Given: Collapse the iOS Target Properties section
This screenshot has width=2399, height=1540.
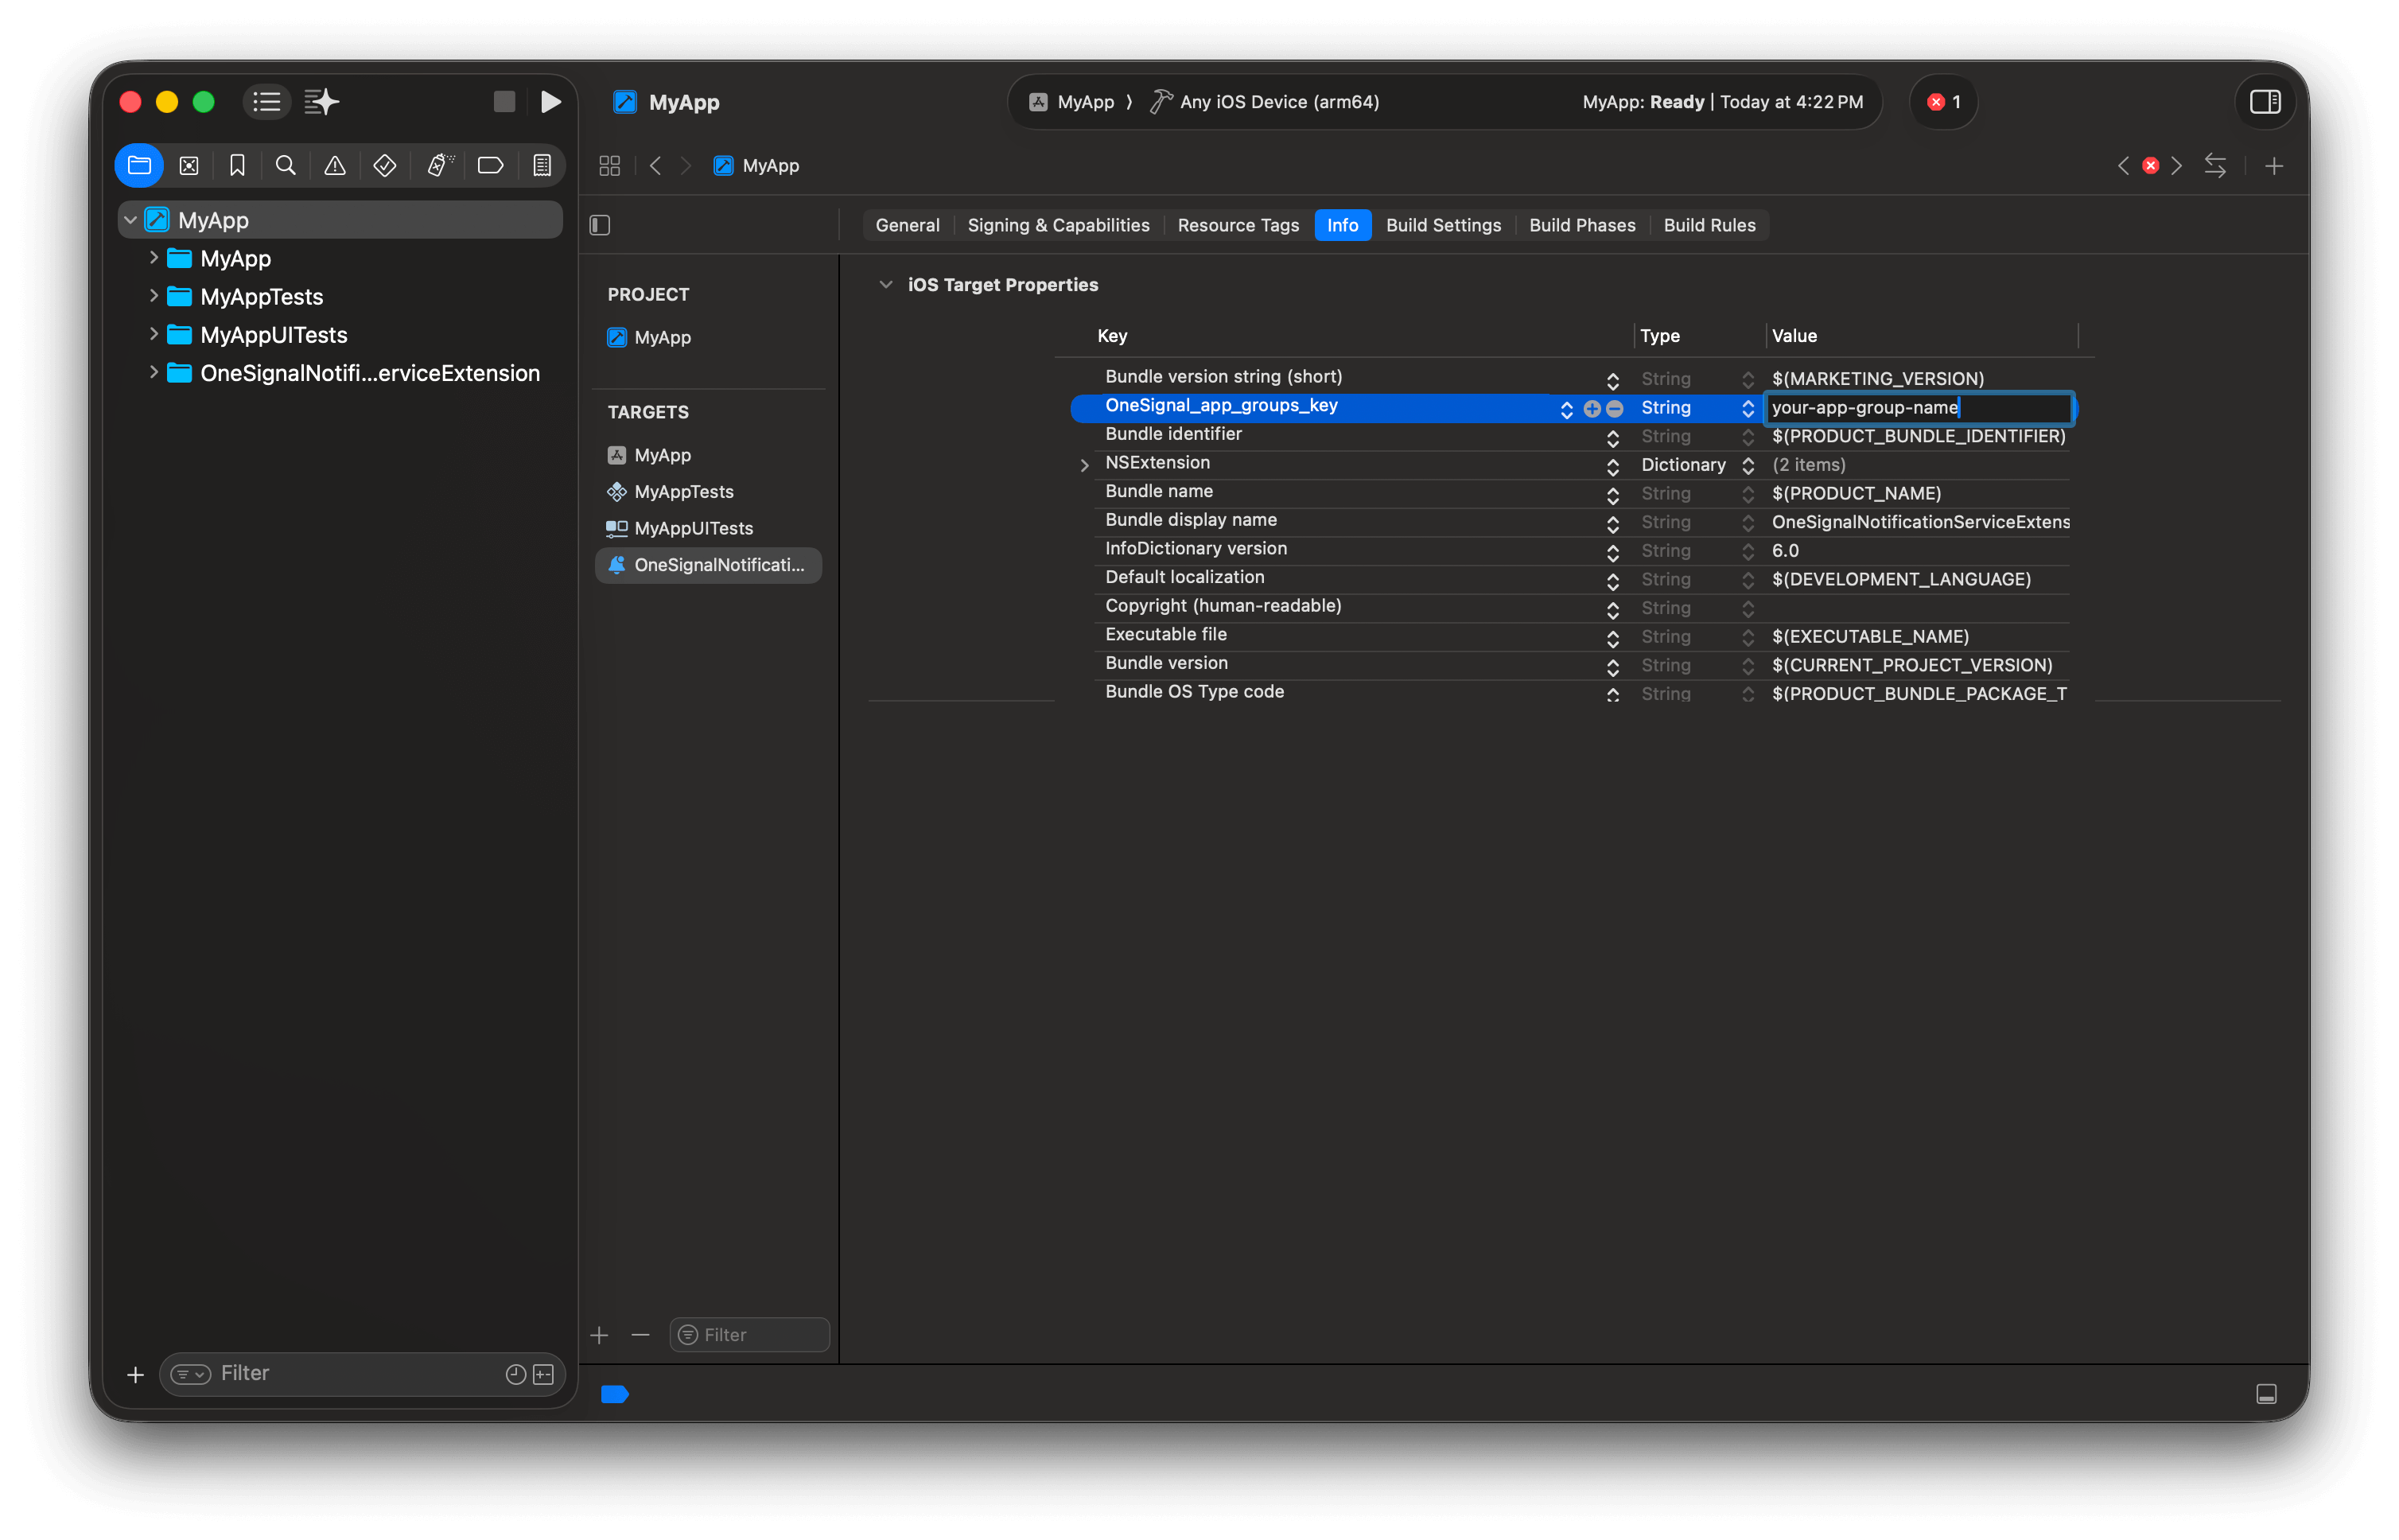Looking at the screenshot, I should coord(886,284).
